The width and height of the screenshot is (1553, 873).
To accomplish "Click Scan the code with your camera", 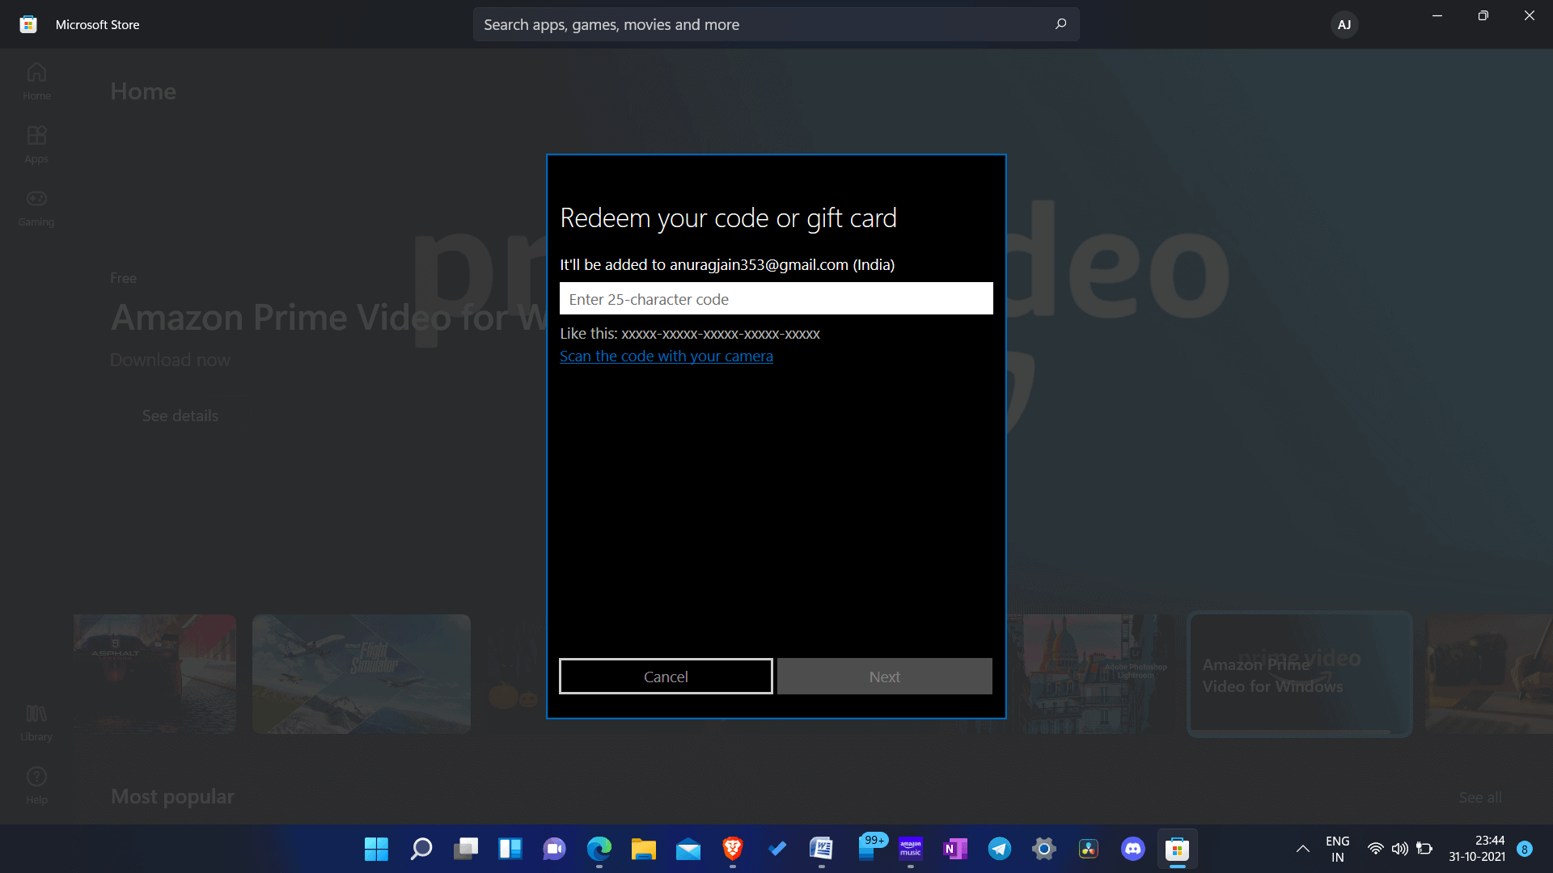I will 666,356.
